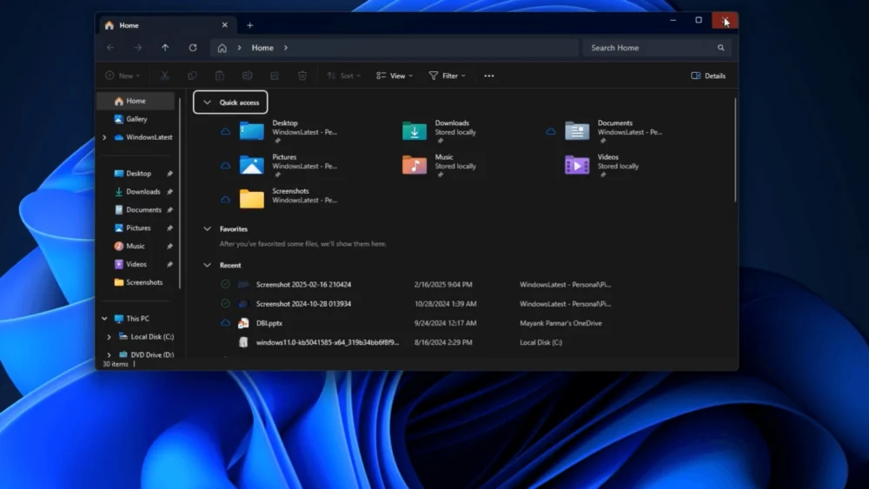Image resolution: width=869 pixels, height=489 pixels.
Task: Click the home icon in address bar
Action: pos(222,48)
